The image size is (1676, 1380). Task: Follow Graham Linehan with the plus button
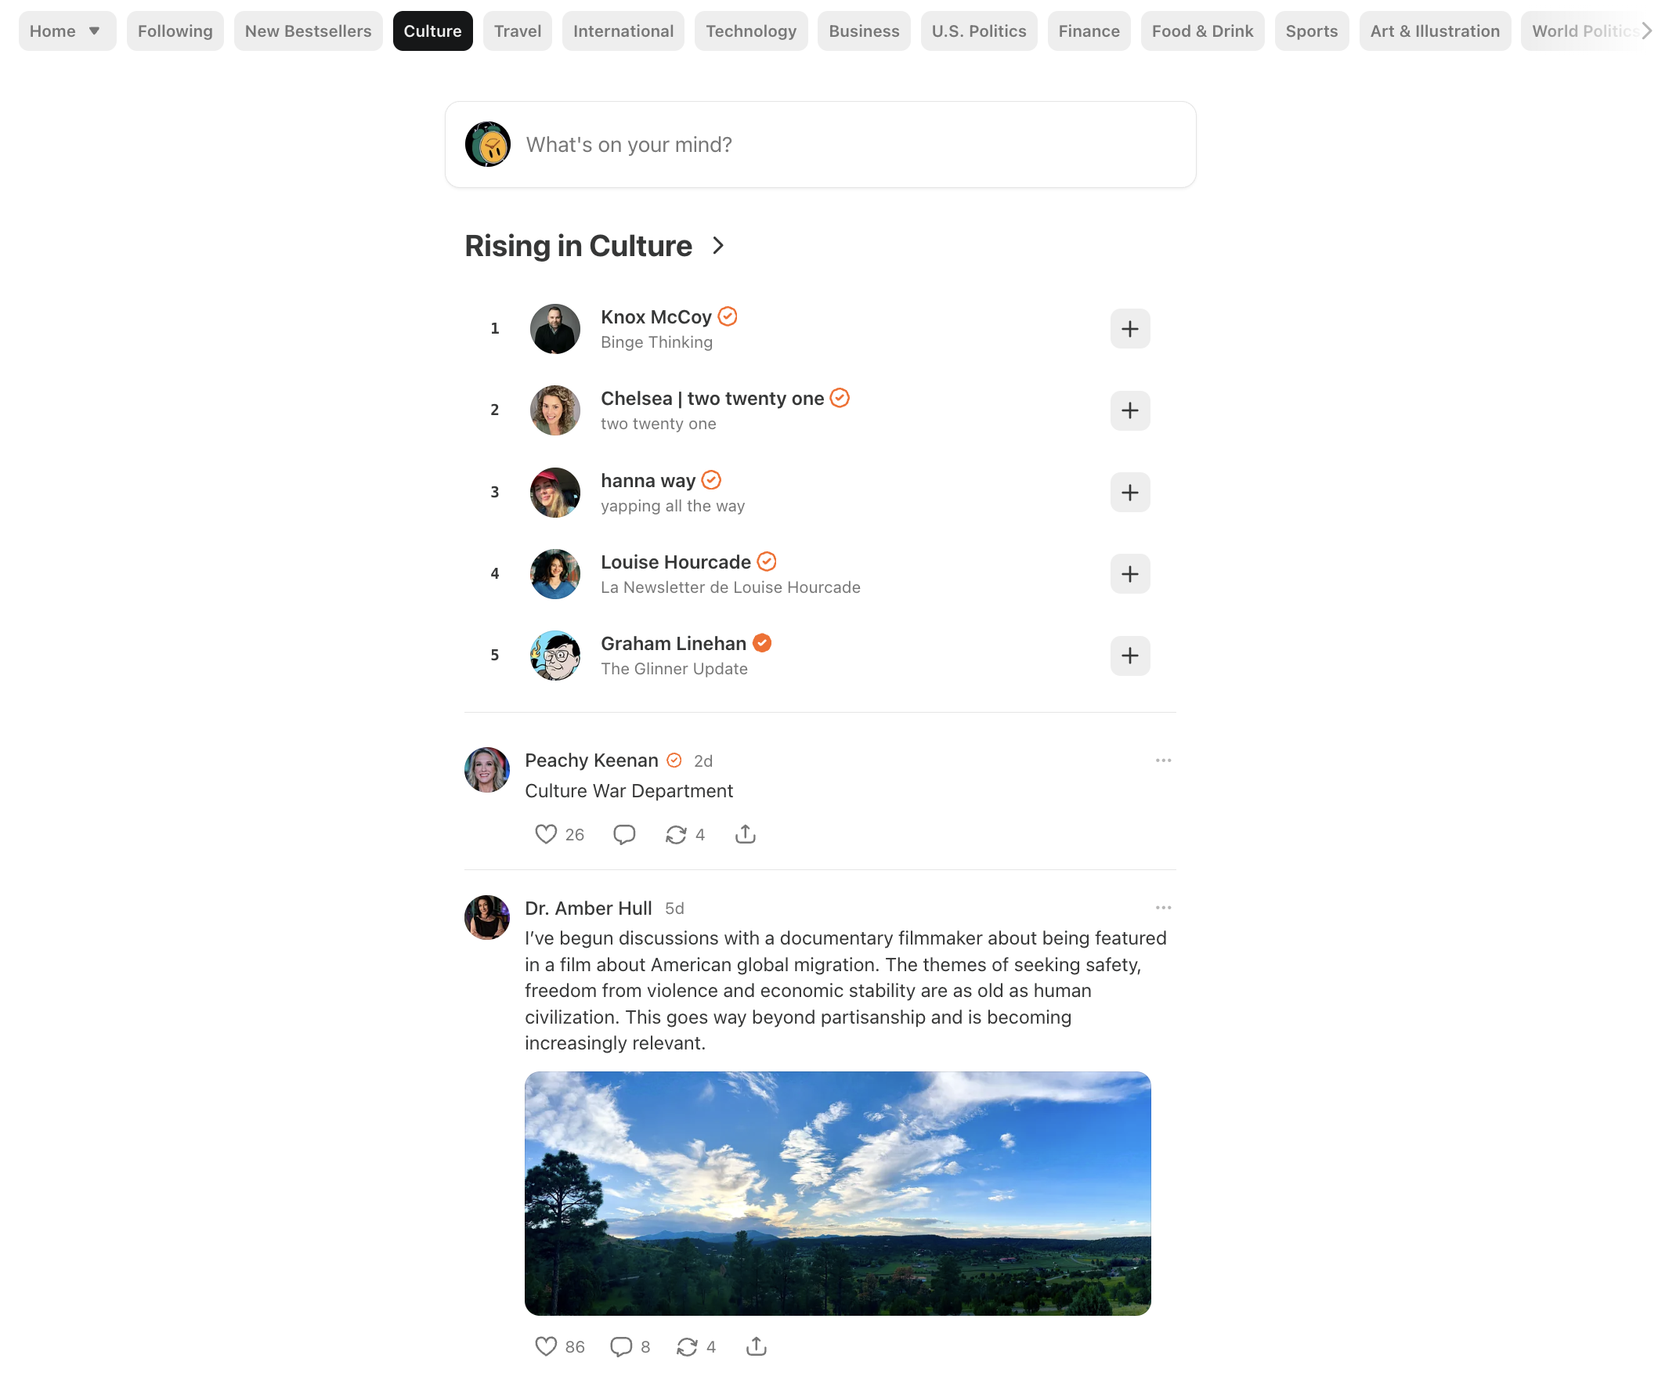(x=1129, y=655)
